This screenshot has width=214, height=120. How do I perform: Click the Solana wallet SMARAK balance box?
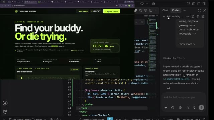click(x=96, y=11)
